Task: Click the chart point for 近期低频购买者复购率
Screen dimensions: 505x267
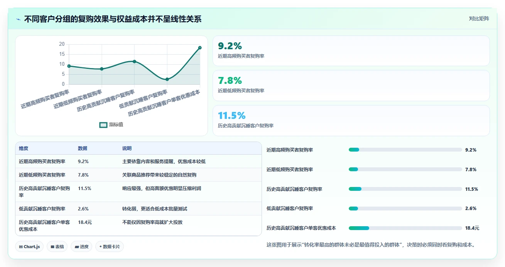Action: [101, 69]
